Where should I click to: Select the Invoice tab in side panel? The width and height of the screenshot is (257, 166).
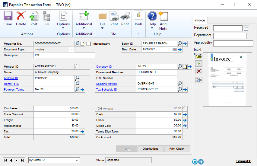(200, 20)
